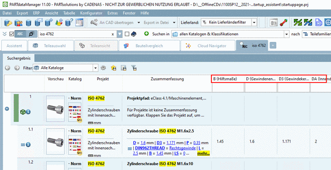331x170 pixels.
Task: Select the geometric search mode toggle
Action: pos(31,34)
